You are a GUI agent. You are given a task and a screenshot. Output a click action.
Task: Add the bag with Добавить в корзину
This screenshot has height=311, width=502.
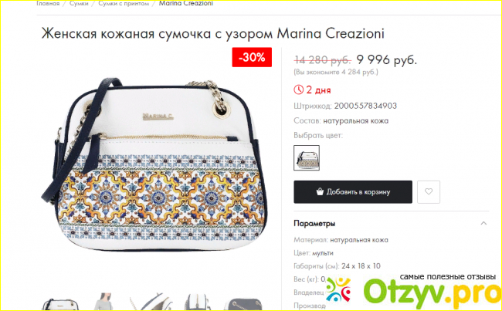[353, 191]
